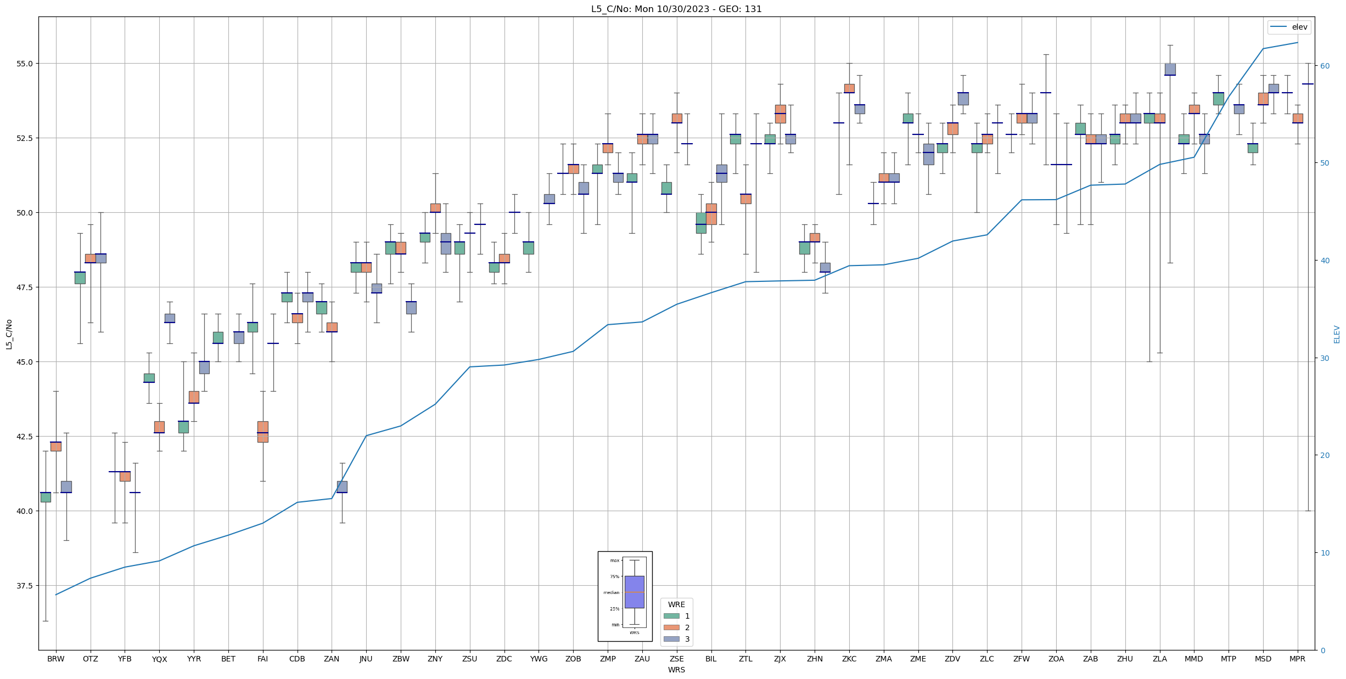Image resolution: width=1346 pixels, height=679 pixels.
Task: Click the WRS x-axis label
Action: pos(676,670)
